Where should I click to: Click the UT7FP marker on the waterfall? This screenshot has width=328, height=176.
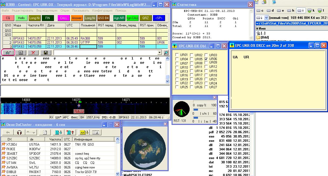[79, 111]
